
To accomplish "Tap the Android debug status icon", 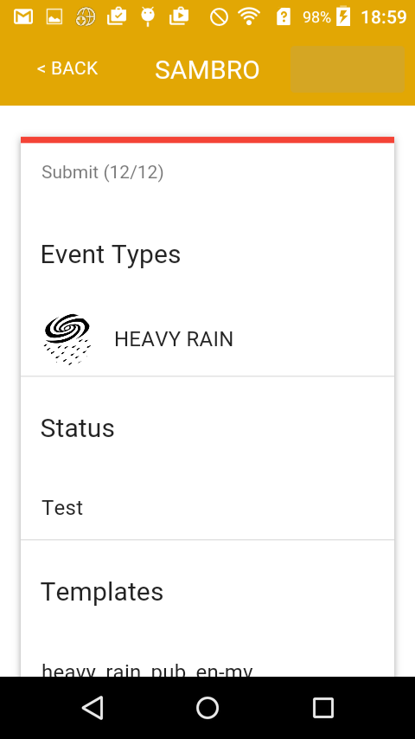I will click(x=148, y=17).
